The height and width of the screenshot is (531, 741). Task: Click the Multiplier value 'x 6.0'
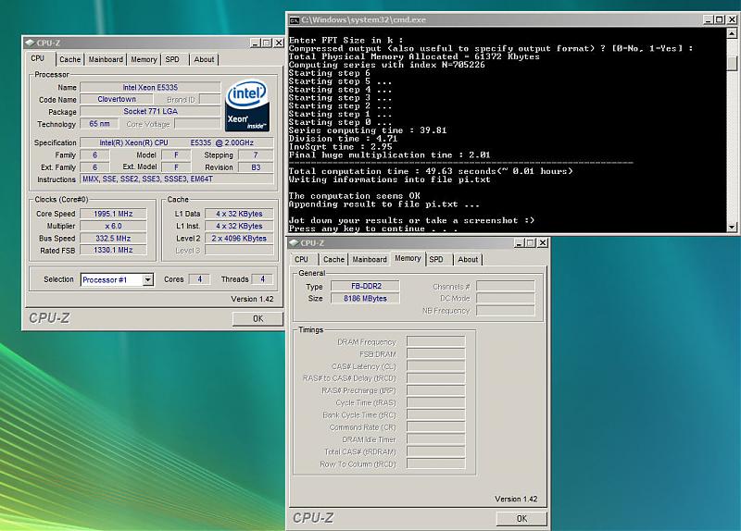click(x=113, y=226)
